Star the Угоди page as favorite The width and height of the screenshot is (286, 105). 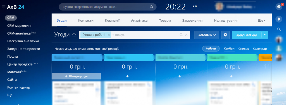pyautogui.click(x=74, y=35)
